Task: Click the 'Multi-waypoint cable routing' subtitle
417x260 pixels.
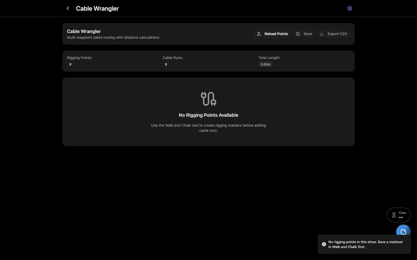Action: point(113,37)
